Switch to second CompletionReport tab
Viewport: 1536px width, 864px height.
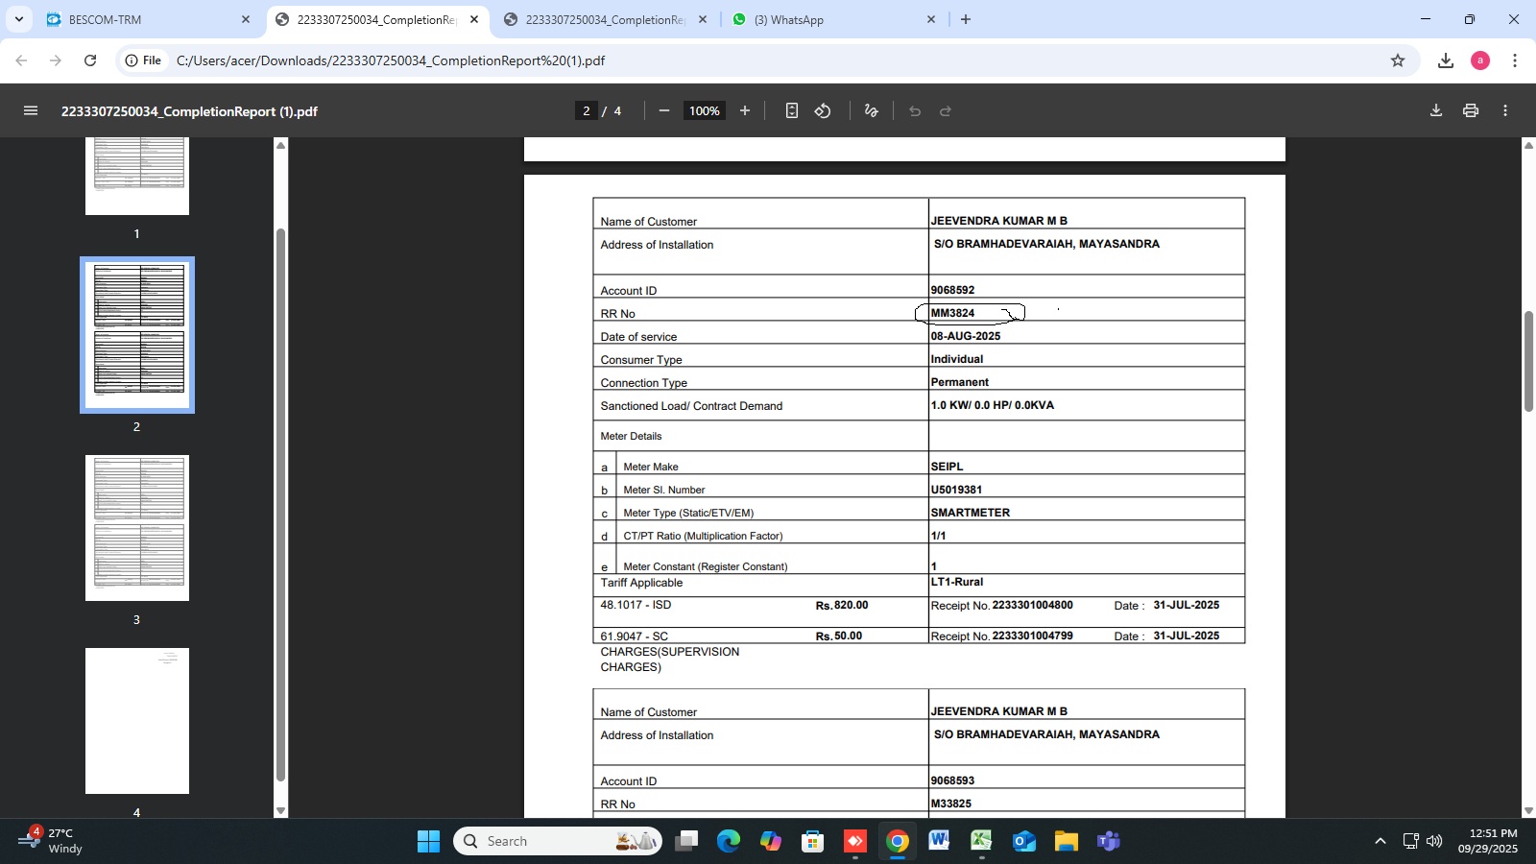pos(605,19)
